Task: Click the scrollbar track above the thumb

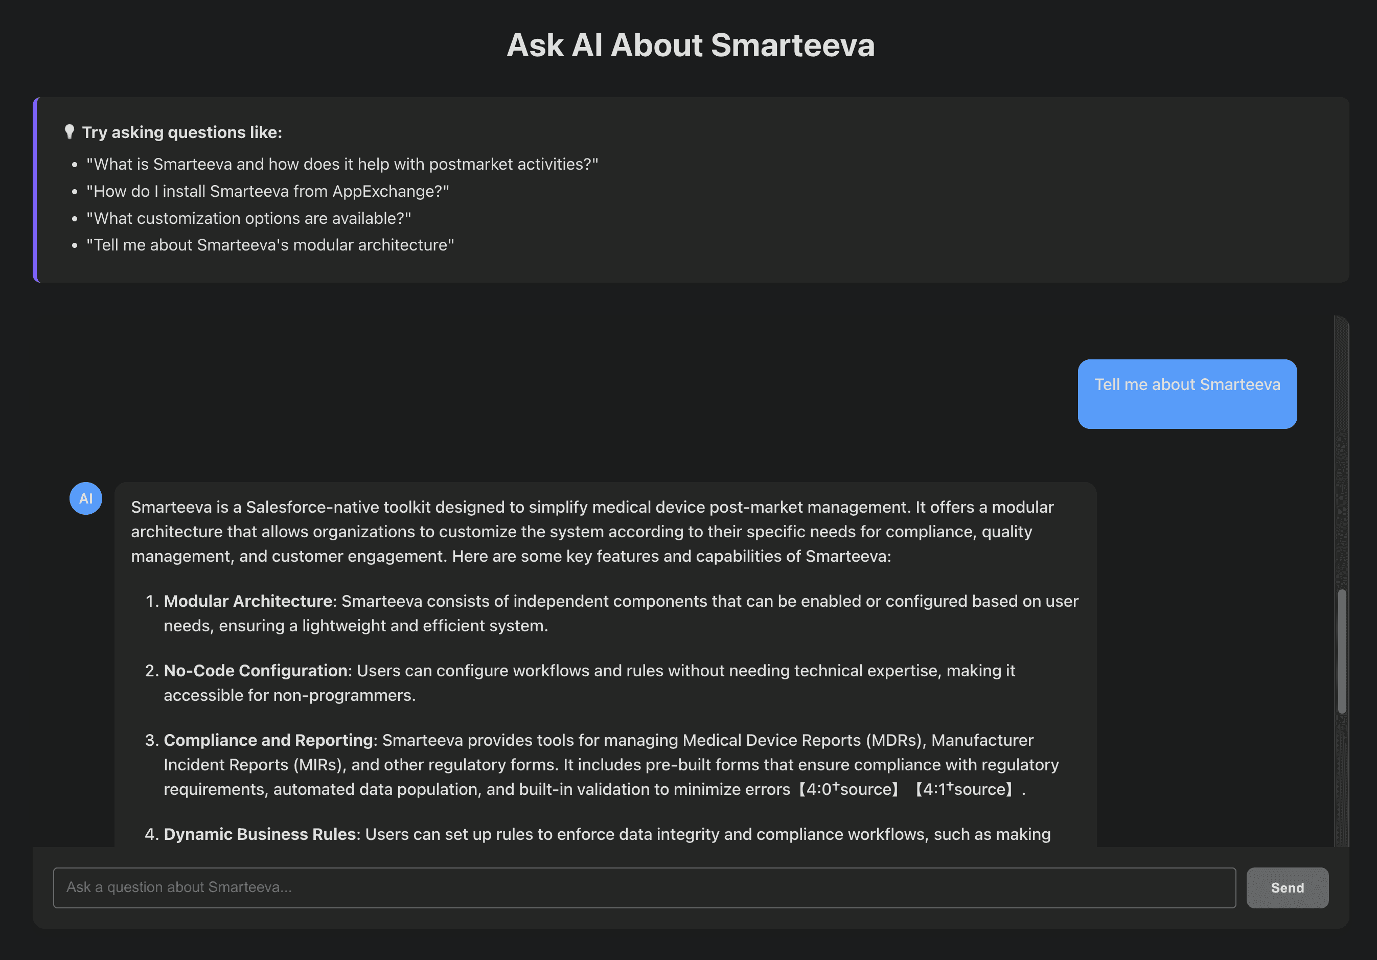Action: coord(1342,455)
